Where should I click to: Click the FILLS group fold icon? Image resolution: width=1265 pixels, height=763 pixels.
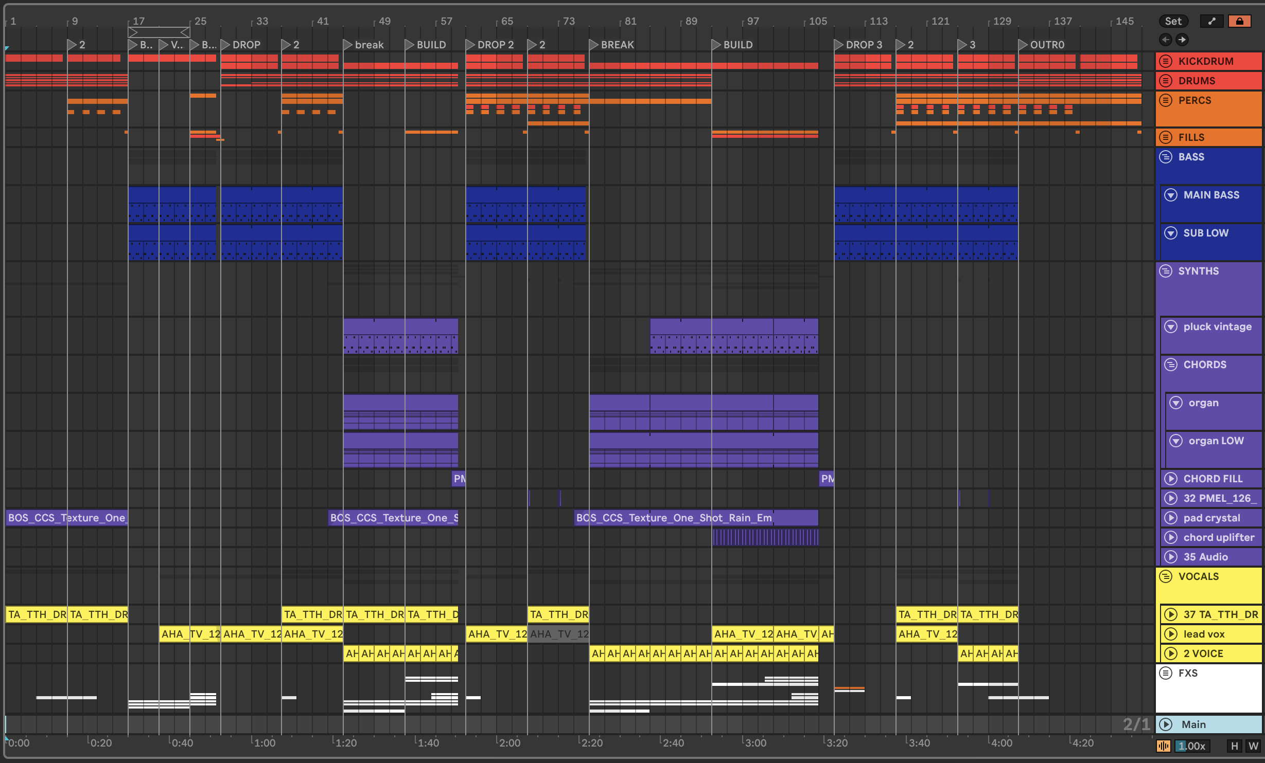(x=1166, y=137)
